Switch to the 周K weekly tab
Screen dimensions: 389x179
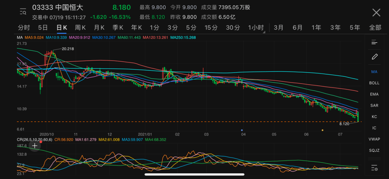80,28
